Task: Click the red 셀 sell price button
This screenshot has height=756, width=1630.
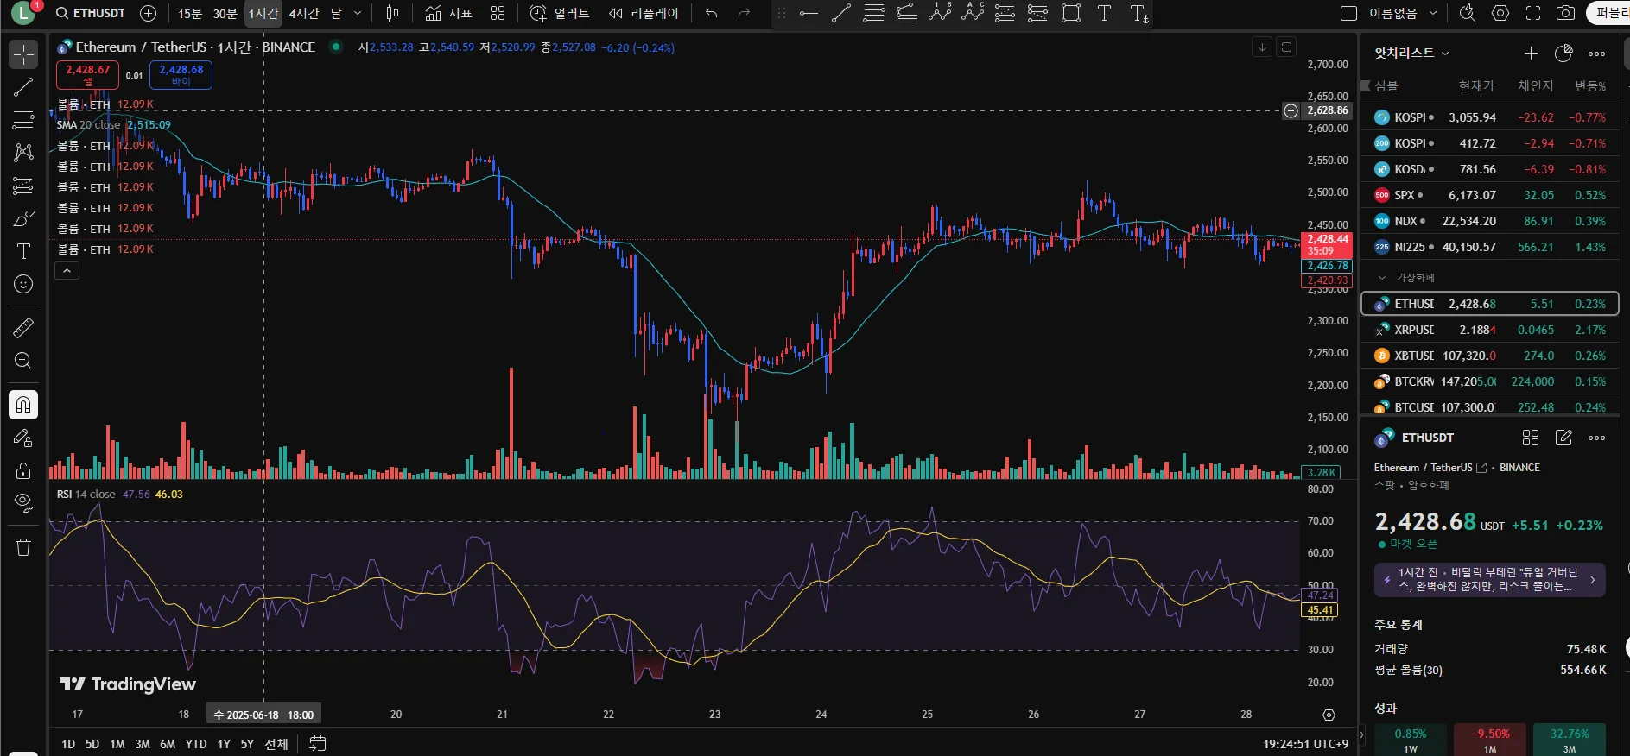Action: coord(87,75)
